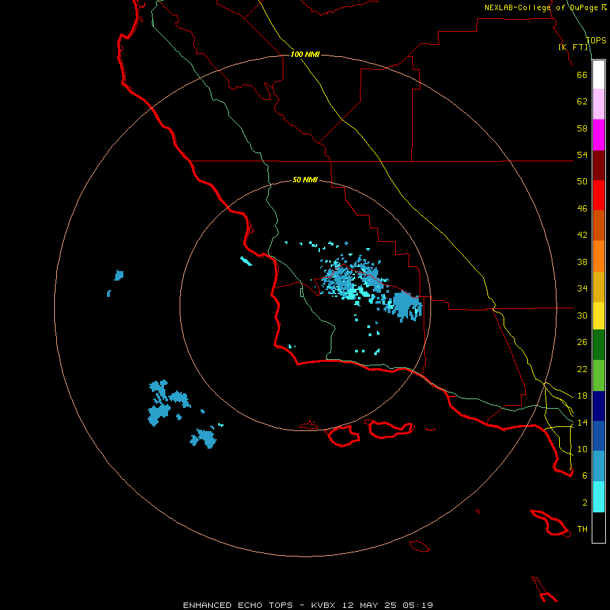Click the dark orange 42-46 kft swatch
Screen dimensions: 610x610
click(x=598, y=226)
